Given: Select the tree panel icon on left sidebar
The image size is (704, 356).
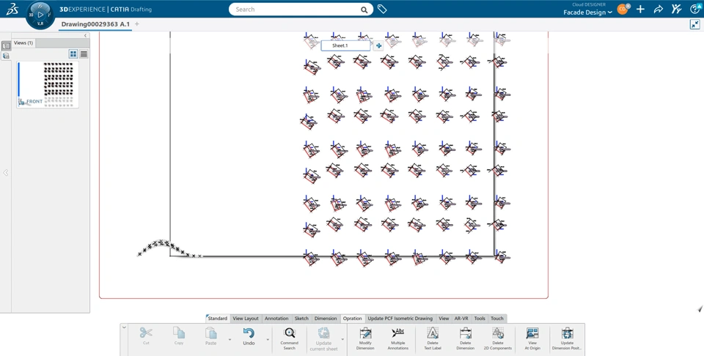Looking at the screenshot, I should tap(6, 45).
